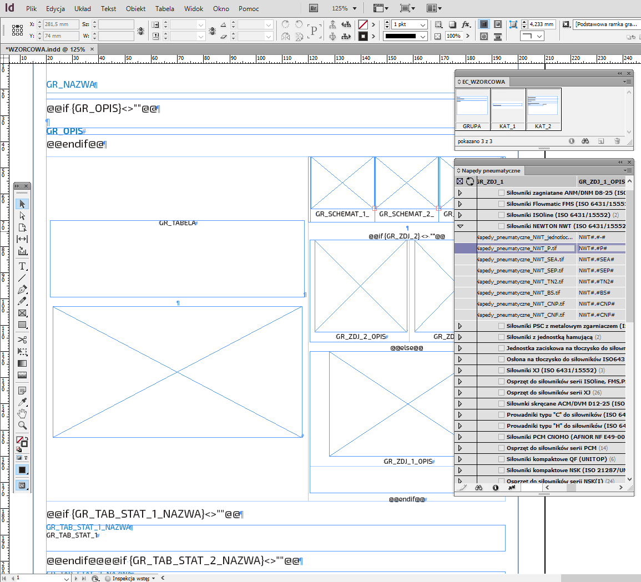Check box for Siłowniki ISOline
This screenshot has width=641, height=582.
coord(501,215)
